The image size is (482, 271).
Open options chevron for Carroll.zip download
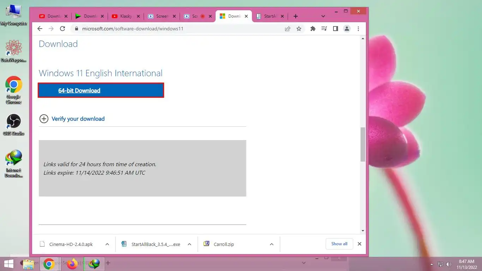pos(272,244)
